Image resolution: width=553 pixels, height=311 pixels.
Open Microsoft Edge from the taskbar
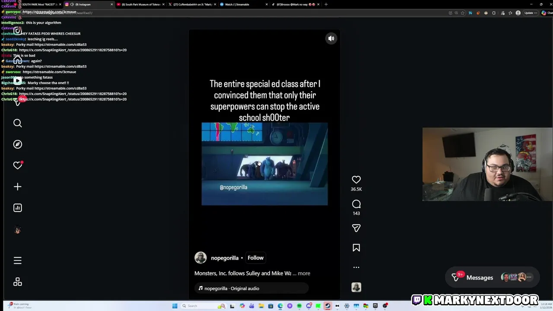[x=280, y=306]
